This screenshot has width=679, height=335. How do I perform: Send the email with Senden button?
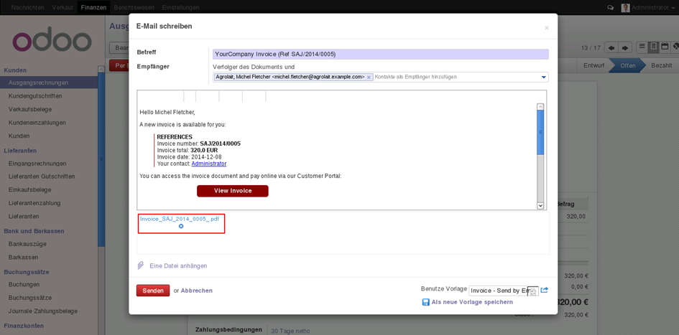[x=153, y=291]
